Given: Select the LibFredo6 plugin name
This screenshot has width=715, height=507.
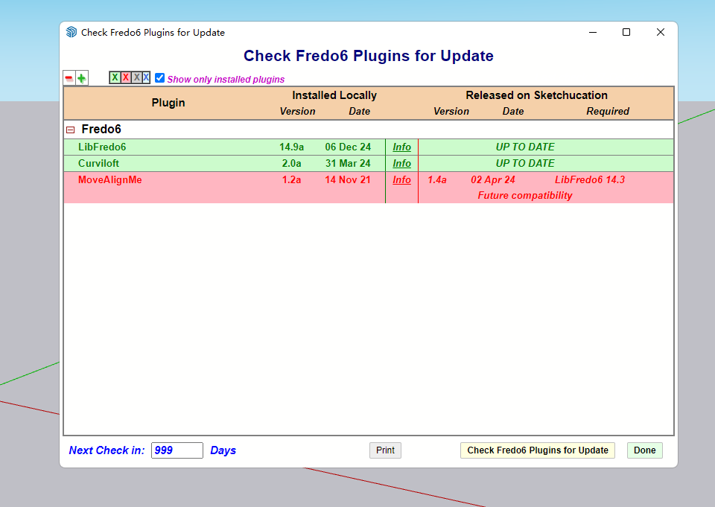Looking at the screenshot, I should click(x=102, y=147).
